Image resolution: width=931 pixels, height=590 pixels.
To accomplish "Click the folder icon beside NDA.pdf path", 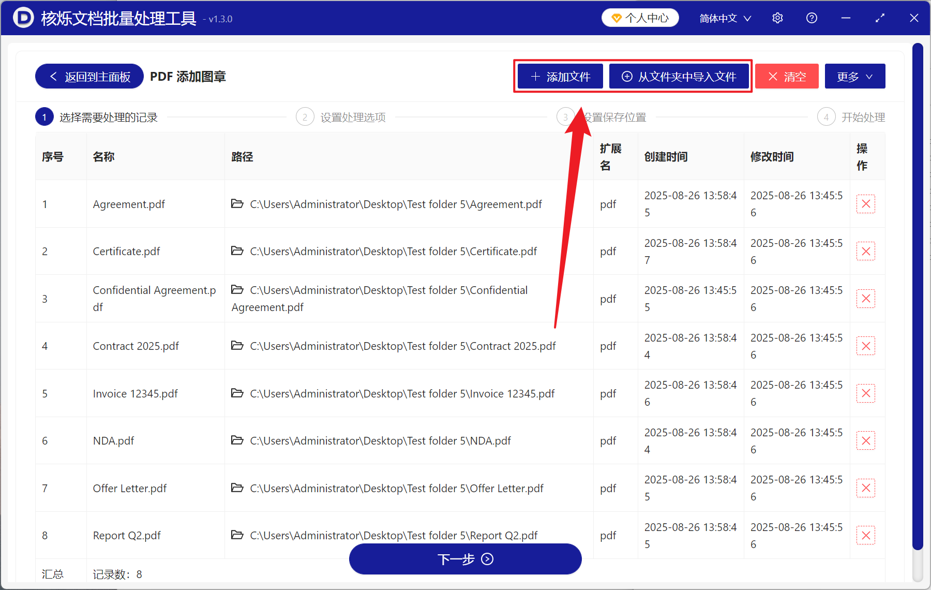I will pyautogui.click(x=238, y=440).
